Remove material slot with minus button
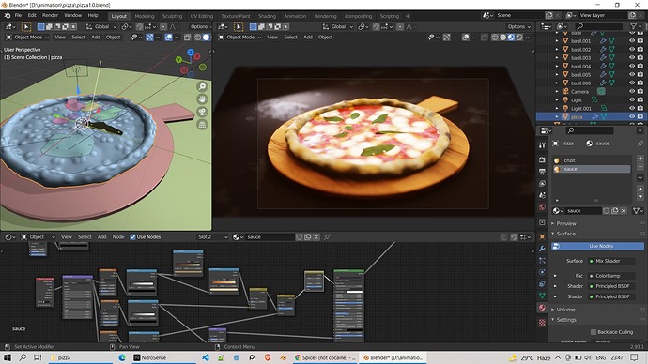Image resolution: width=648 pixels, height=364 pixels. (x=640, y=167)
